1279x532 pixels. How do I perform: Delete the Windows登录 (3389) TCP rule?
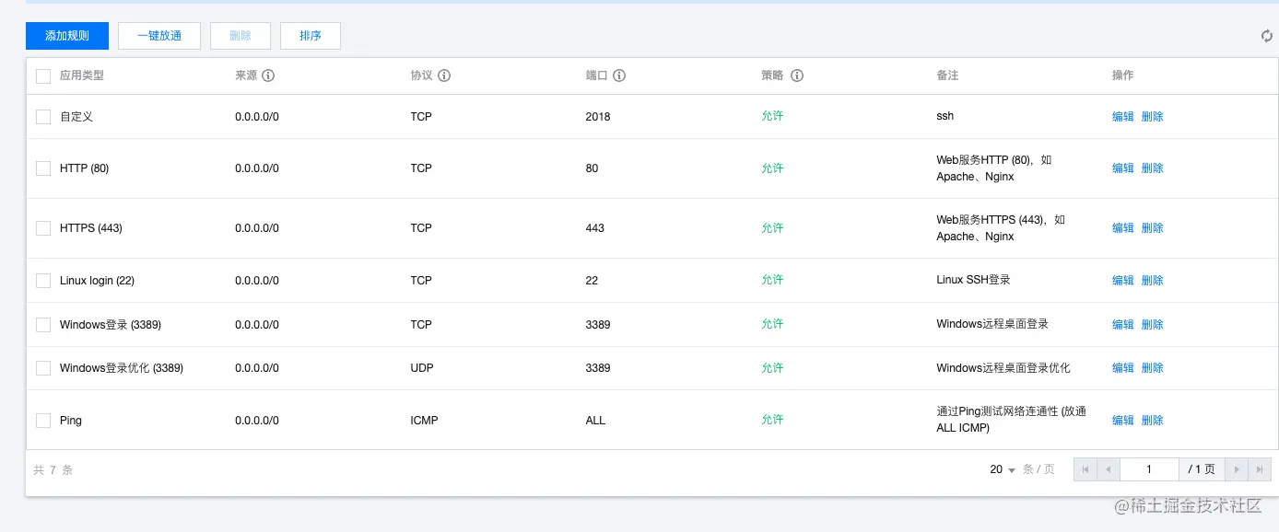(1153, 324)
